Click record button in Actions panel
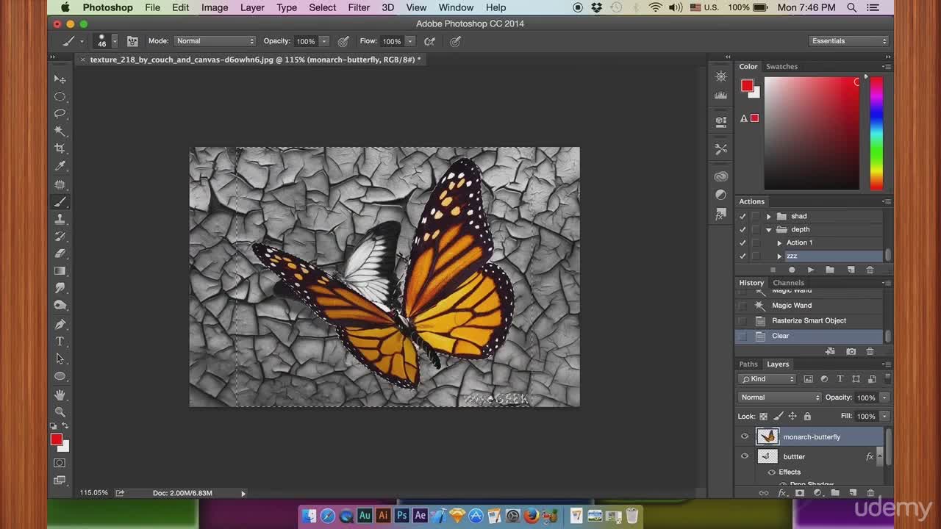941x529 pixels. 792,270
